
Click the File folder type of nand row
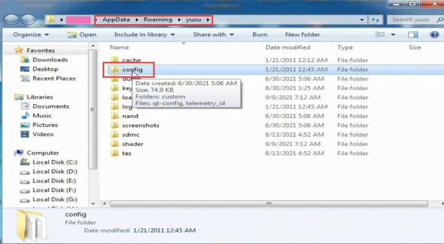(353, 116)
